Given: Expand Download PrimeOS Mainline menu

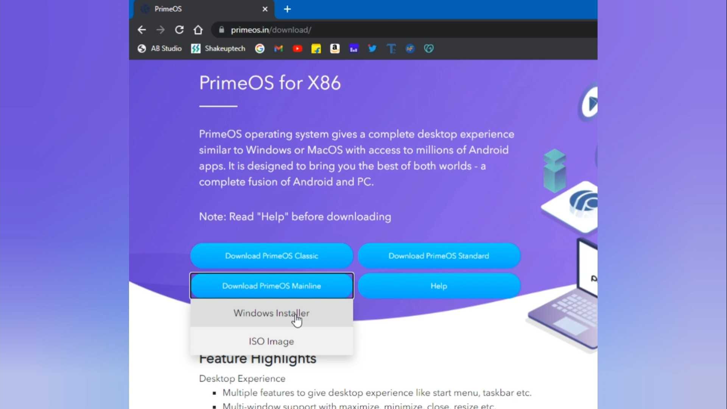Looking at the screenshot, I should (x=271, y=286).
